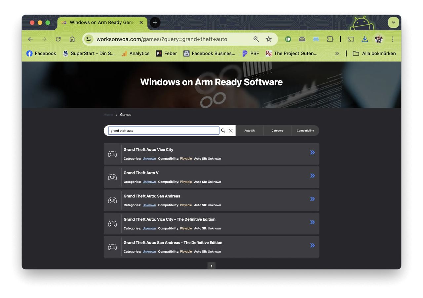423x298 pixels.
Task: Click the search magnifier icon beside the query field
Action: [x=223, y=130]
